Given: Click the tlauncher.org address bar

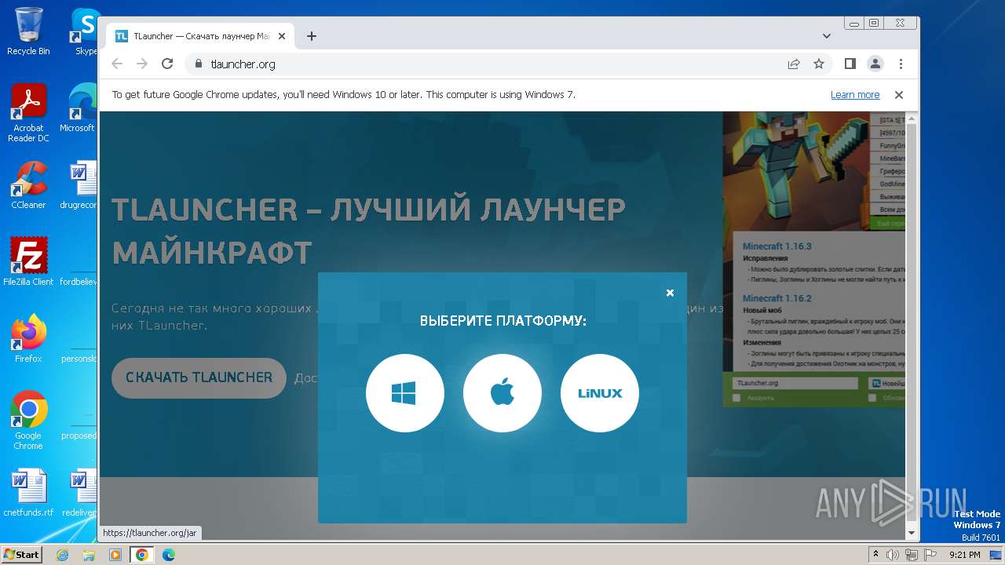Looking at the screenshot, I should tap(487, 64).
